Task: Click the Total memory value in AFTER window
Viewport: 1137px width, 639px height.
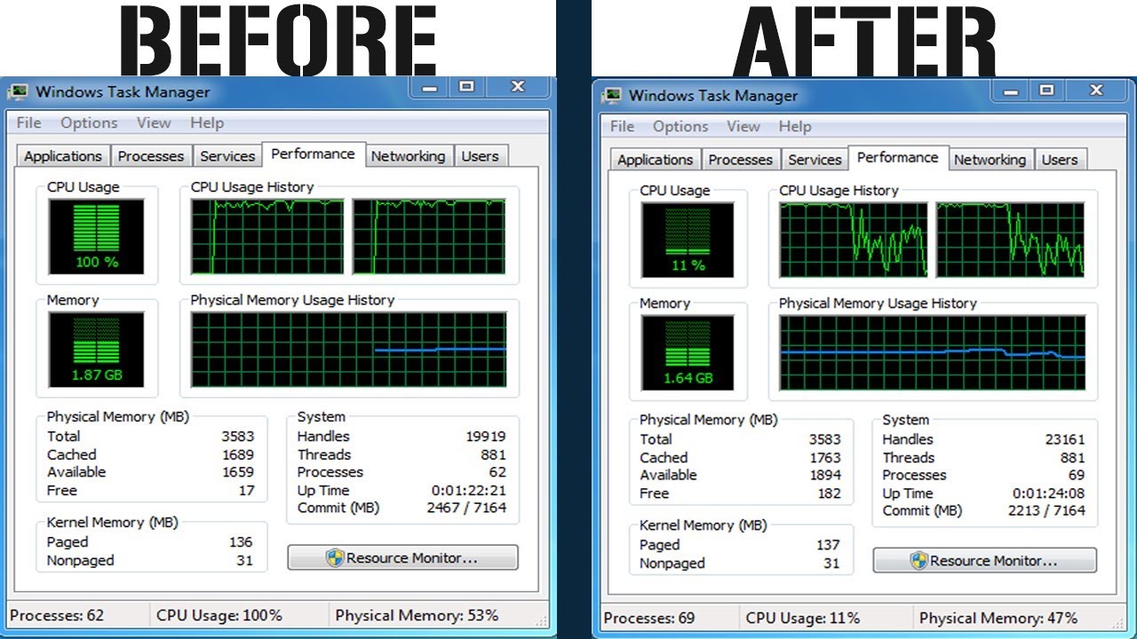Action: pyautogui.click(x=824, y=439)
